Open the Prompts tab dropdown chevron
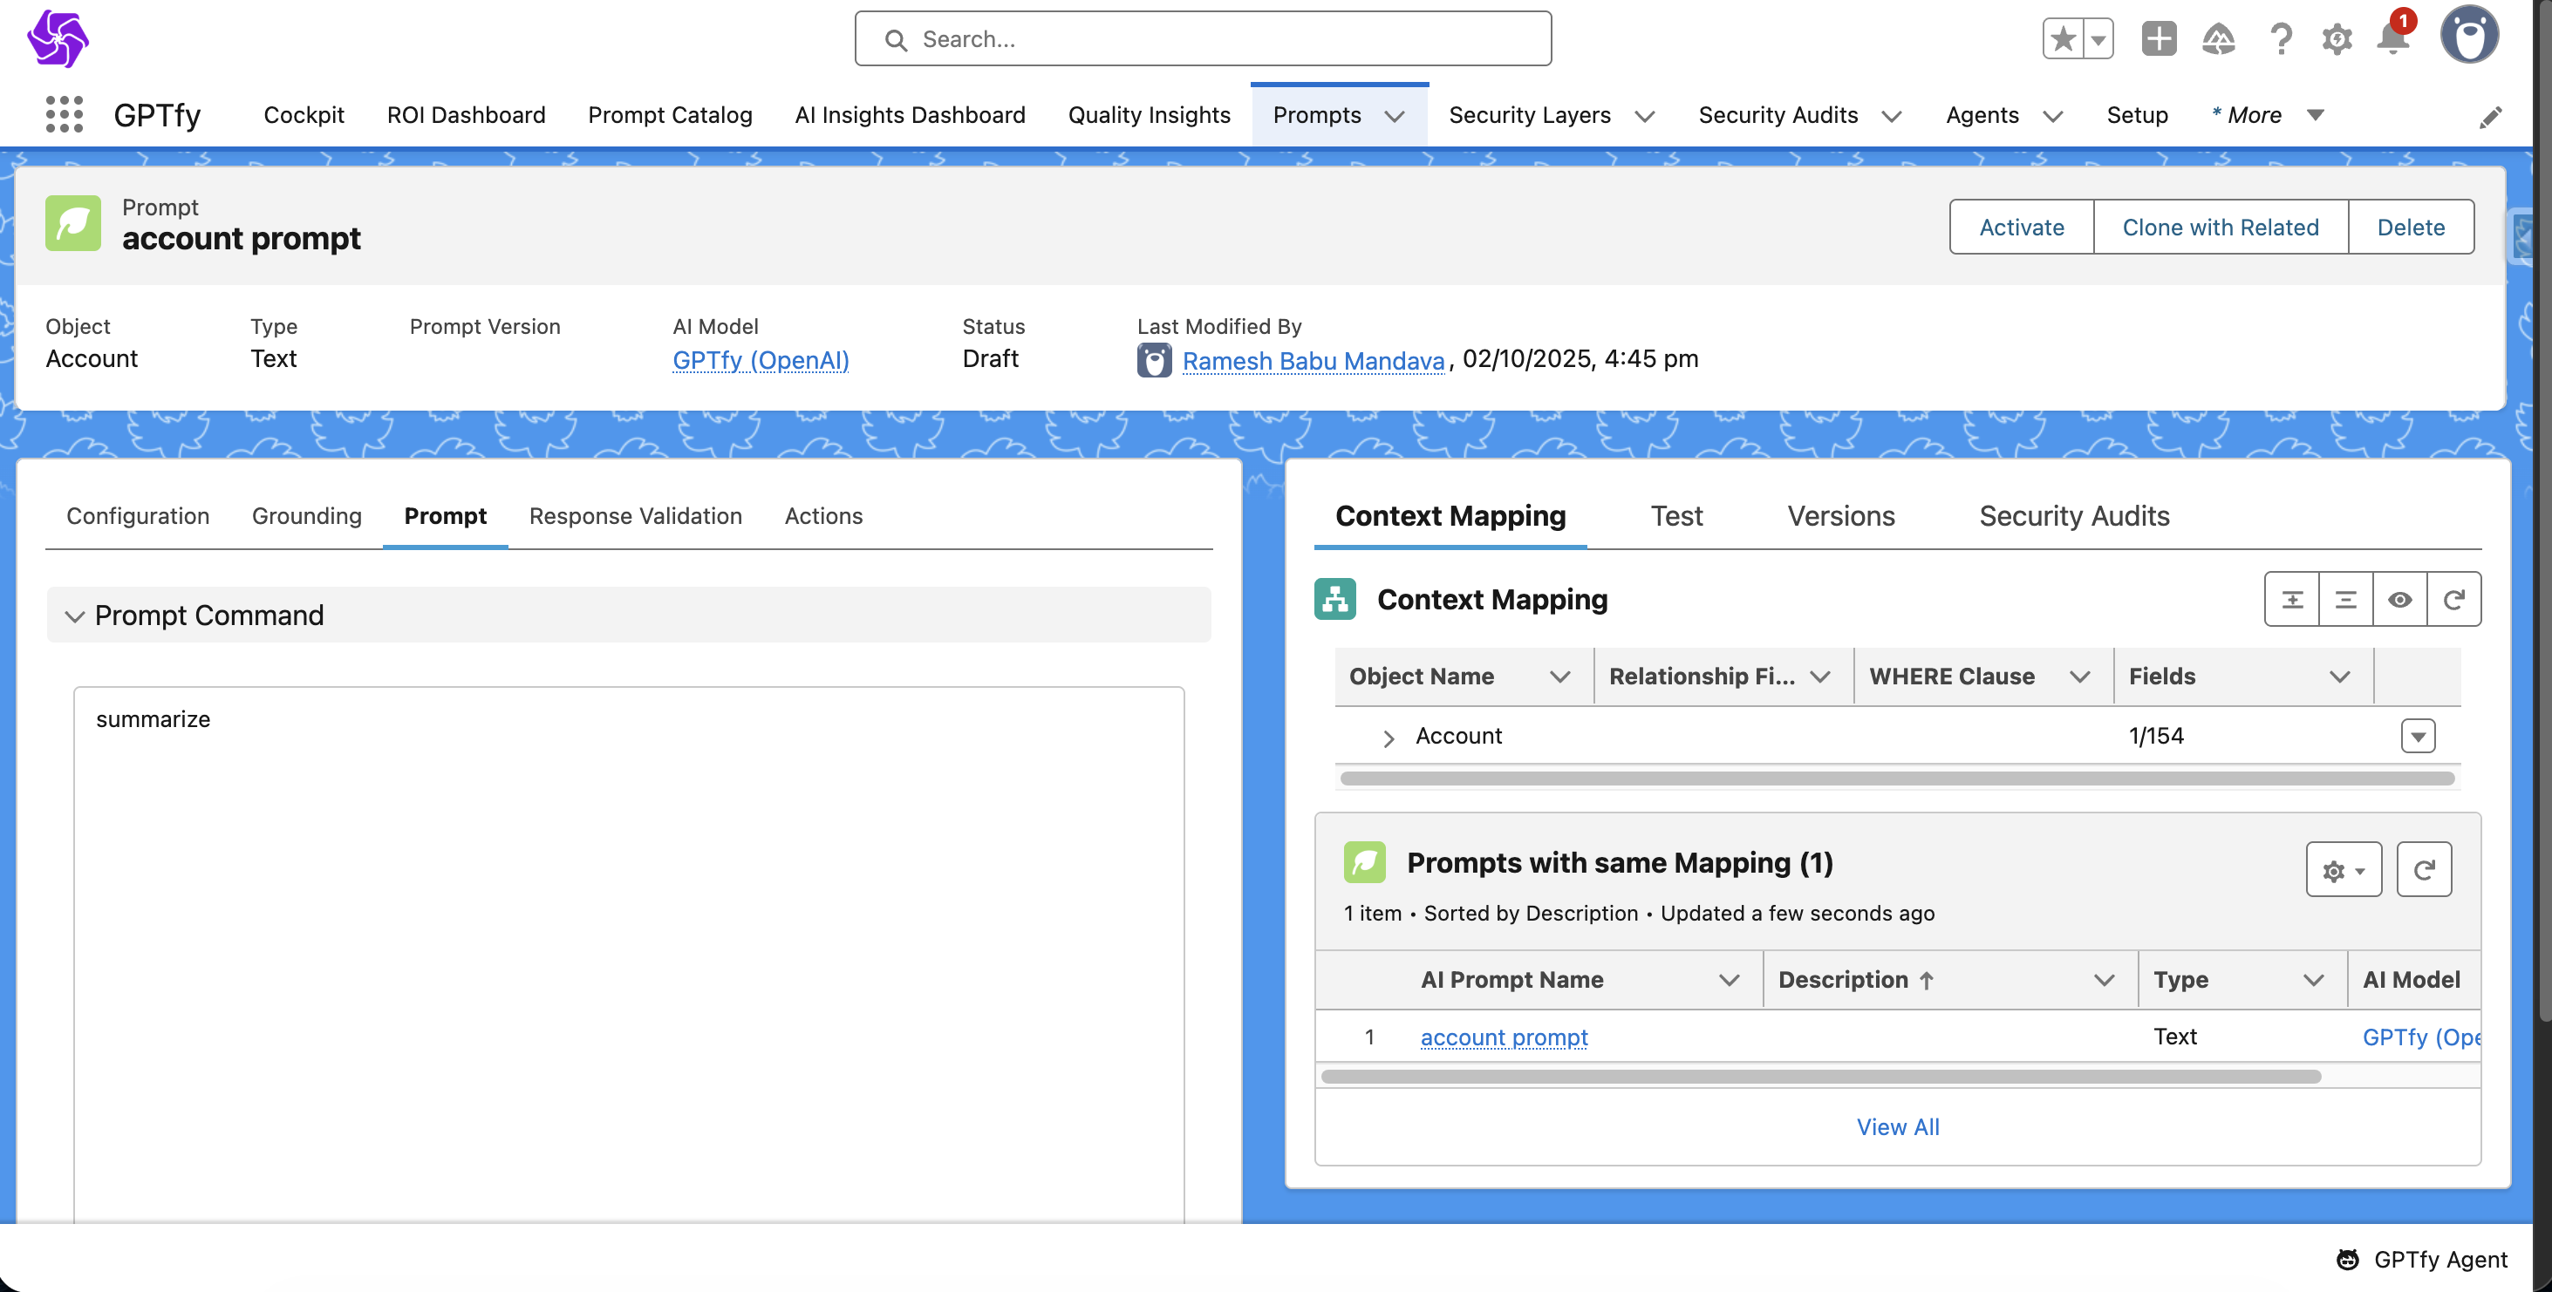2552x1292 pixels. point(1394,117)
